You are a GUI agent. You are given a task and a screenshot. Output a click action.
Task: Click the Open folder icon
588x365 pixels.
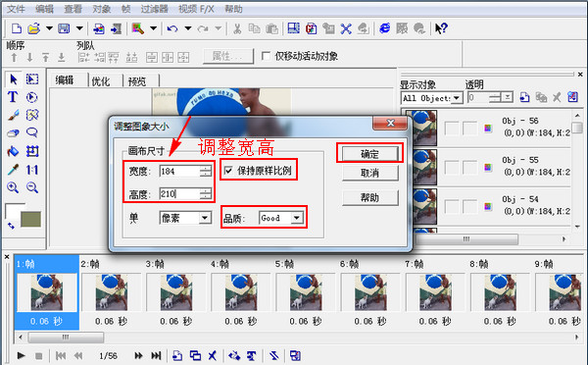(34, 28)
